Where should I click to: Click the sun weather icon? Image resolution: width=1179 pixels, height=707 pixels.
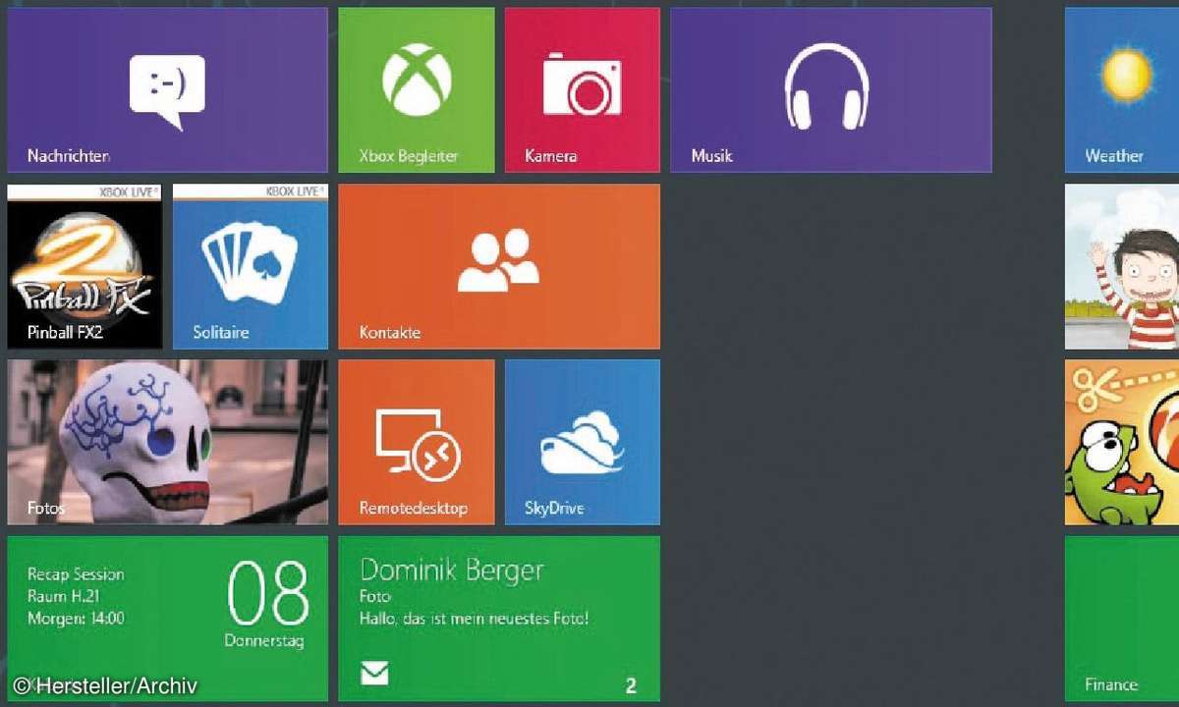1126,73
